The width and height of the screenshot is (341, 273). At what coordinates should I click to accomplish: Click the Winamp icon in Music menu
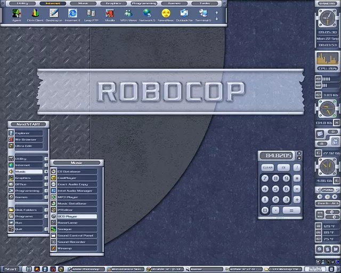pyautogui.click(x=53, y=248)
